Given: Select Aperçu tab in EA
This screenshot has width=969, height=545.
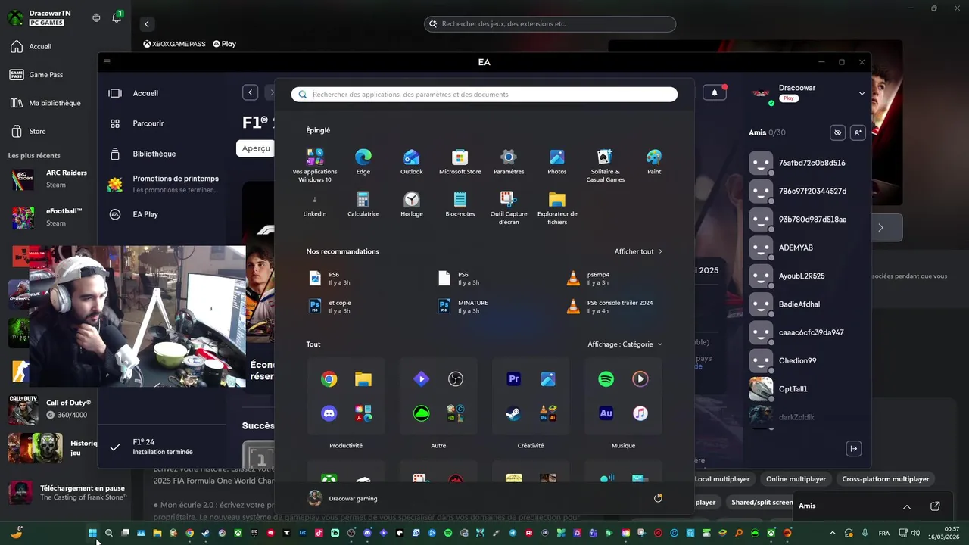Looking at the screenshot, I should click(x=256, y=148).
